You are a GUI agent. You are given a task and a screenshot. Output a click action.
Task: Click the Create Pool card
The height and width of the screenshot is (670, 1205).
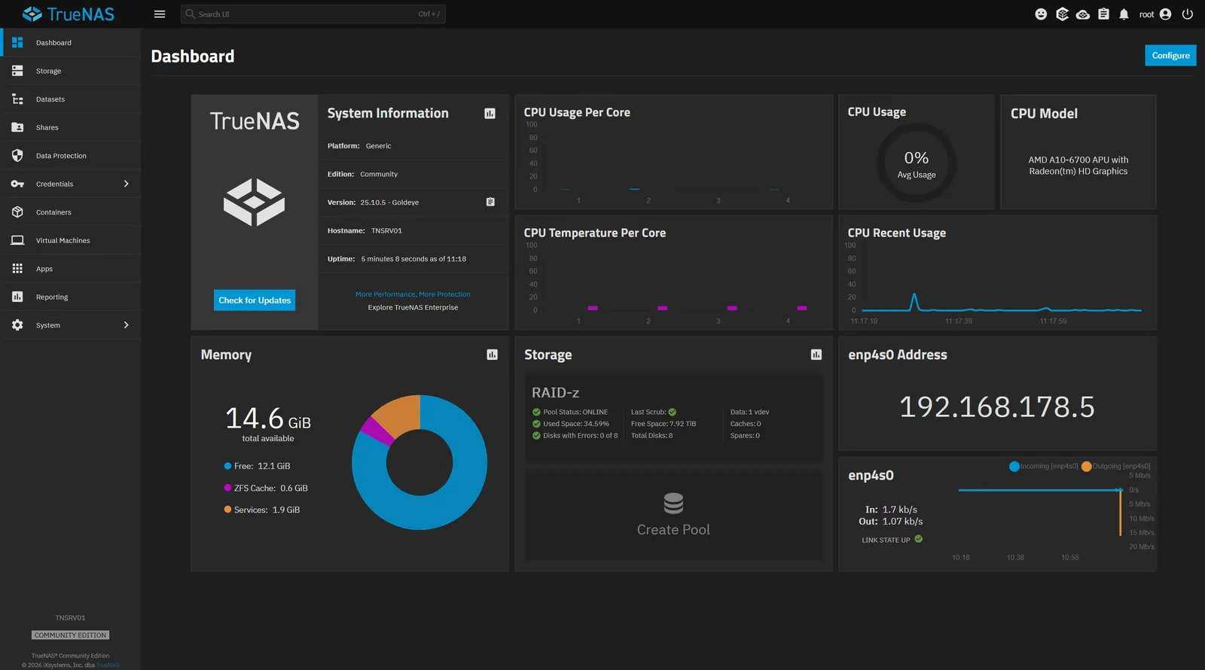(673, 515)
